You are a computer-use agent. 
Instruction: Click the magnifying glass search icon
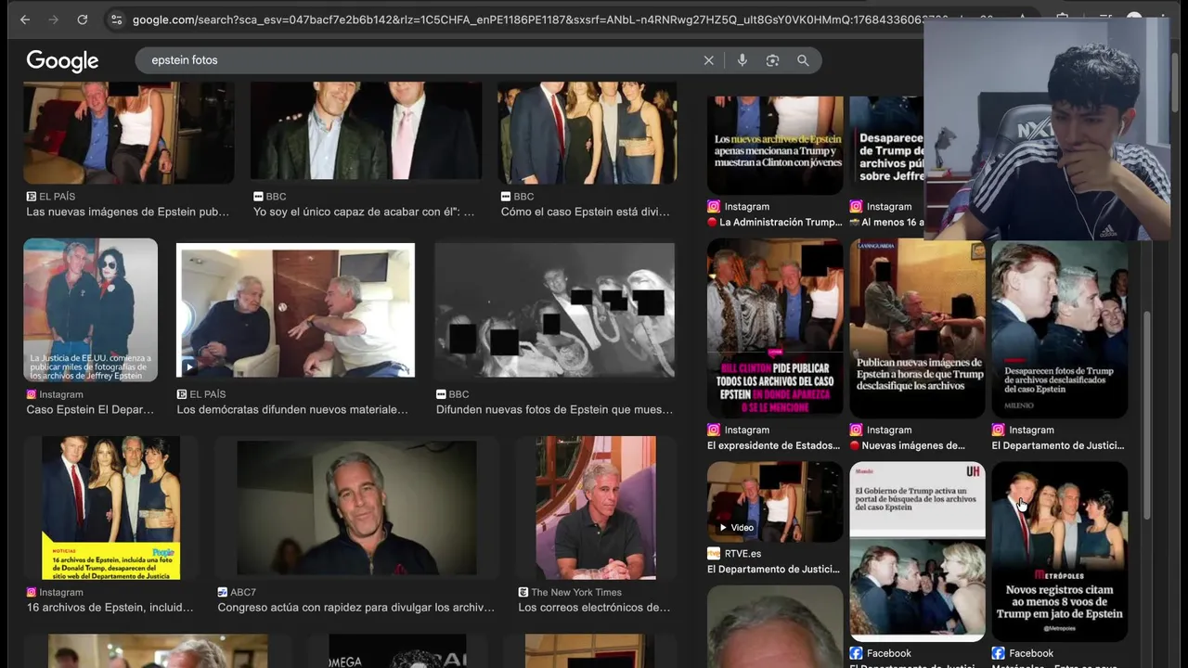pyautogui.click(x=803, y=60)
